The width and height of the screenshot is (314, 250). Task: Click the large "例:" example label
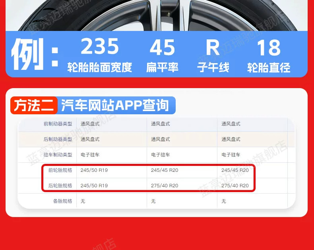[x=35, y=54]
